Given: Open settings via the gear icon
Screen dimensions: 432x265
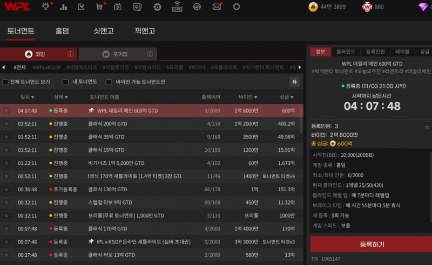Looking at the screenshot, I should coord(236,7).
